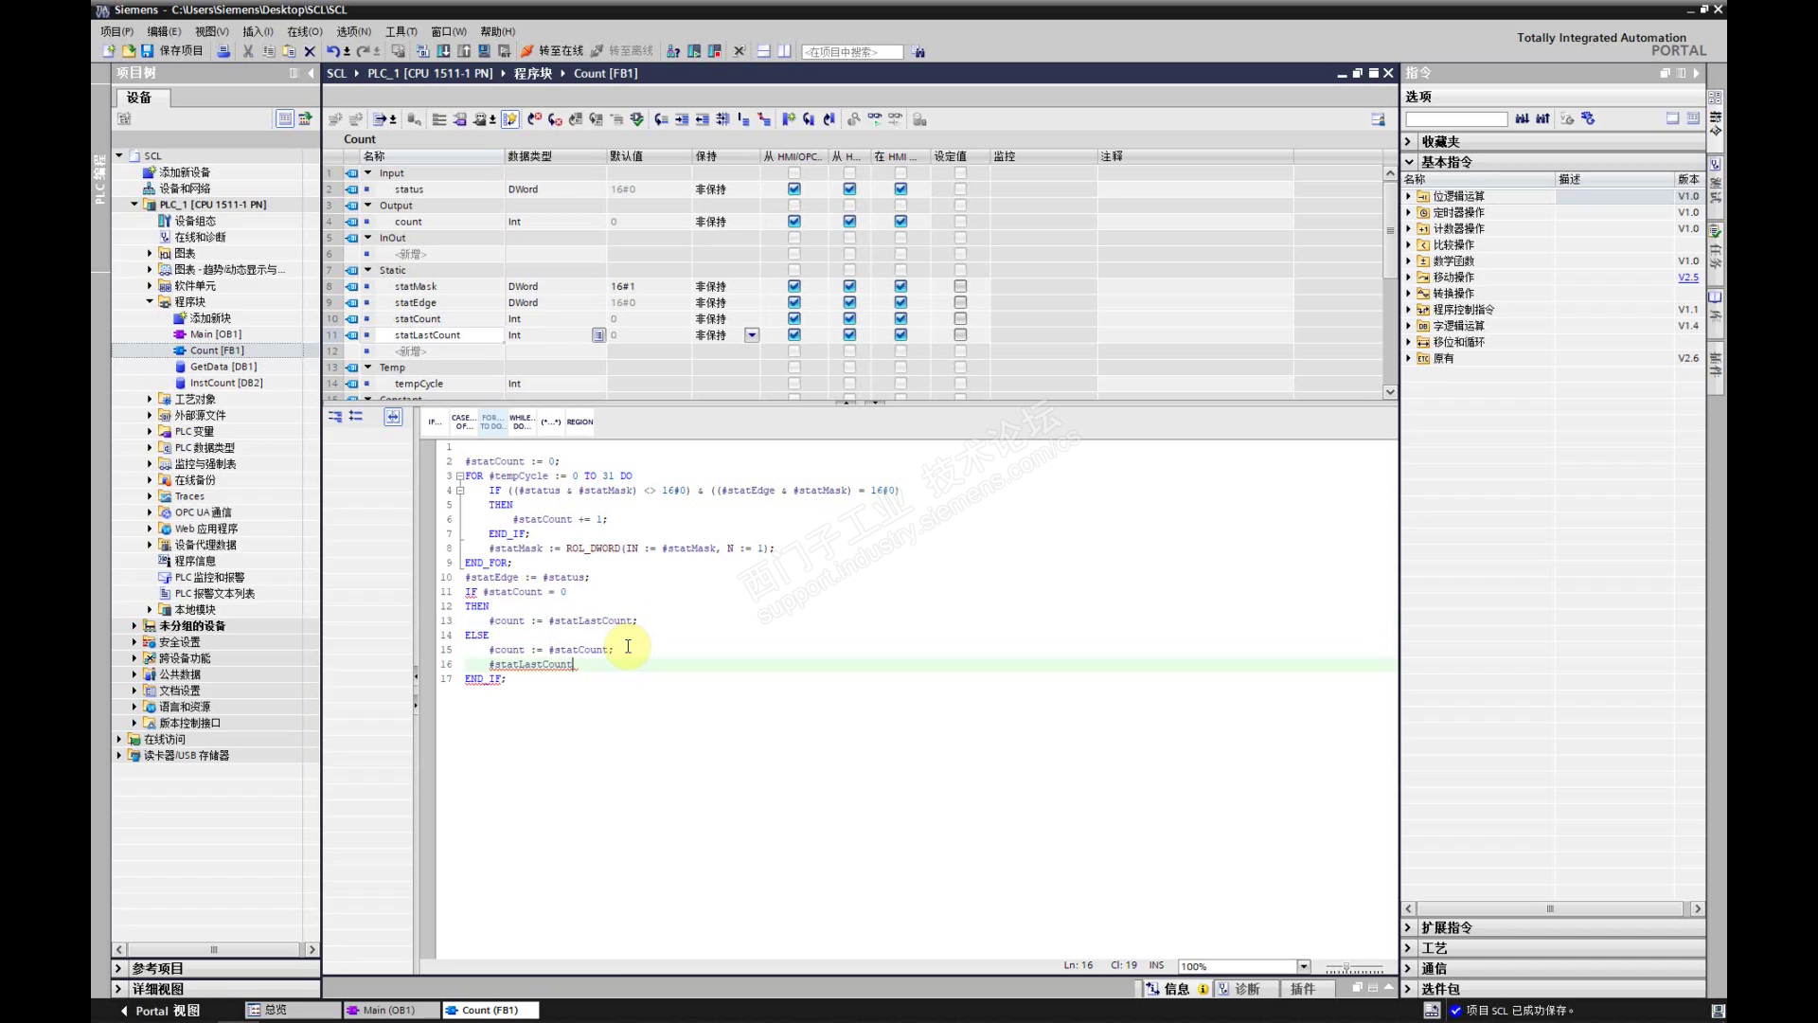This screenshot has width=1818, height=1023.
Task: Switch to Main (OB1) editor tab
Action: click(x=388, y=1010)
